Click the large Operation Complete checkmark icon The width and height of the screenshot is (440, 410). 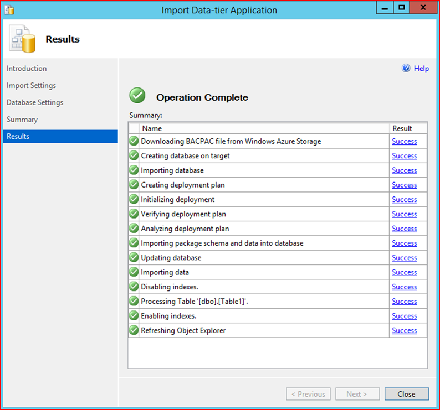(x=137, y=95)
